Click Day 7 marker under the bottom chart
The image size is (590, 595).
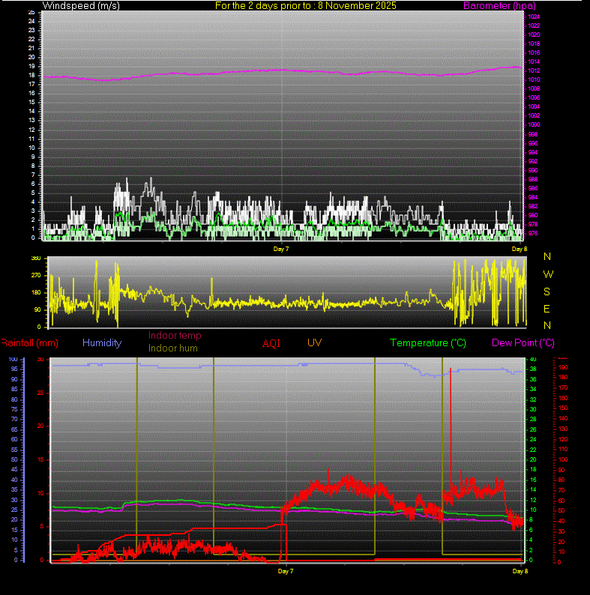(285, 571)
